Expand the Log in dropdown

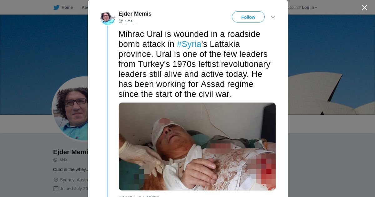(x=309, y=8)
